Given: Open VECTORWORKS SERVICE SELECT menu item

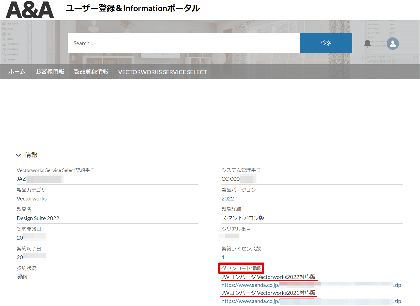Looking at the screenshot, I should pyautogui.click(x=162, y=72).
